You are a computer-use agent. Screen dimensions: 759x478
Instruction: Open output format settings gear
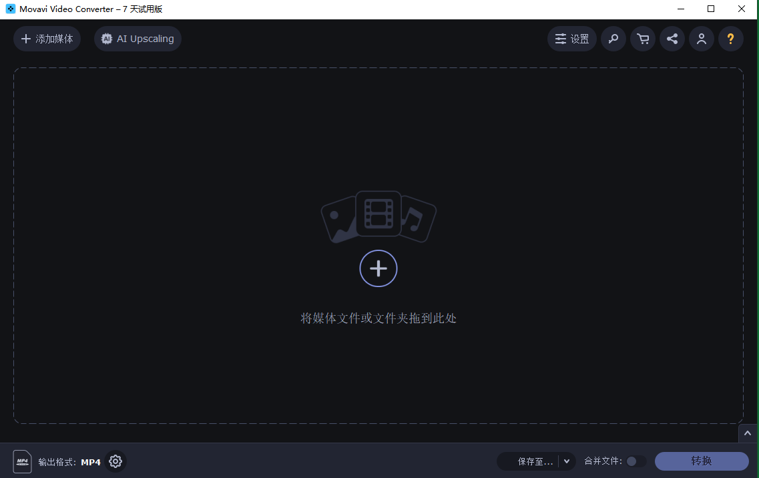(115, 461)
